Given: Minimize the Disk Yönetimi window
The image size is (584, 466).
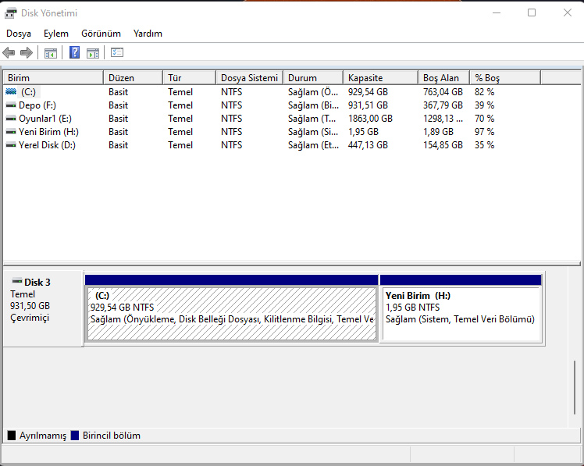Looking at the screenshot, I should click(496, 12).
